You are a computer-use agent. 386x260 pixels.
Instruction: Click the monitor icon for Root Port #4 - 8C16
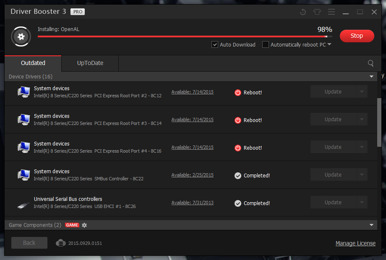(23, 147)
